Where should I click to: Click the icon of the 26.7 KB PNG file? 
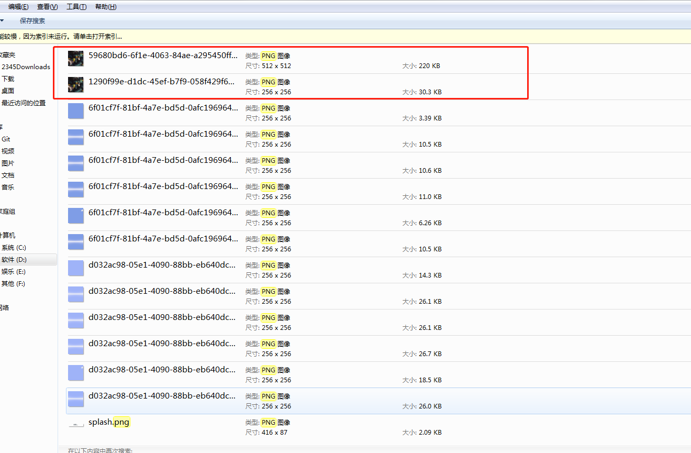(x=76, y=347)
